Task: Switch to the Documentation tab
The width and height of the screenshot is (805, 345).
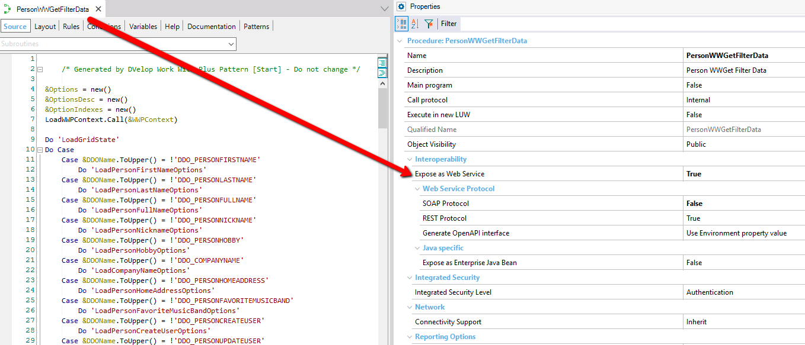Action: click(212, 26)
